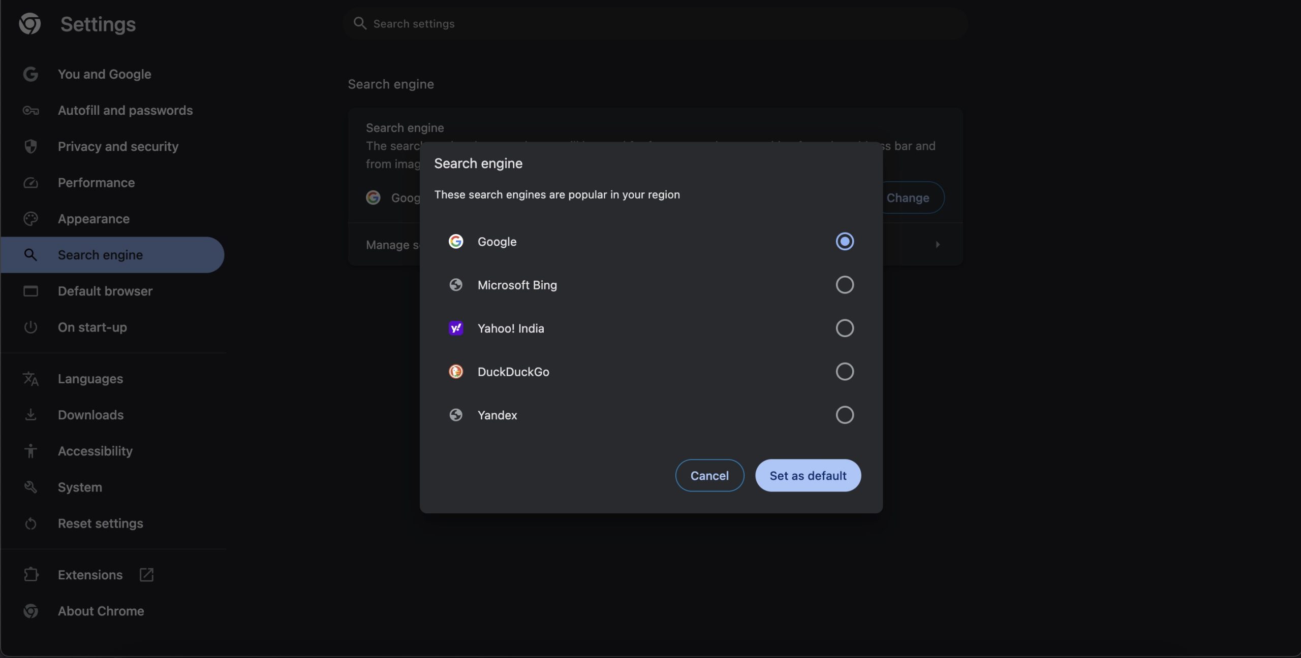
Task: Click the DuckDuckGo duck logo icon
Action: [x=456, y=372]
